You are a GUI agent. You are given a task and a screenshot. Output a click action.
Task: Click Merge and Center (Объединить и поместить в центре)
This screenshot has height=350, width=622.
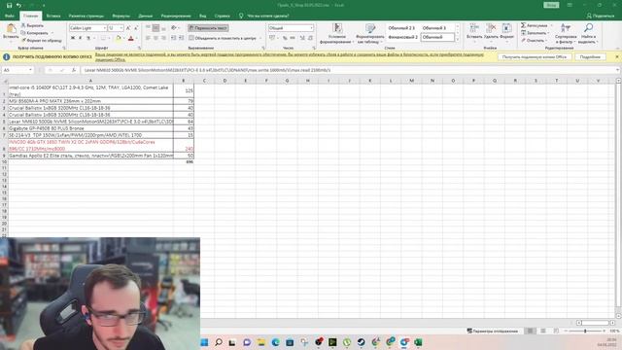(223, 38)
